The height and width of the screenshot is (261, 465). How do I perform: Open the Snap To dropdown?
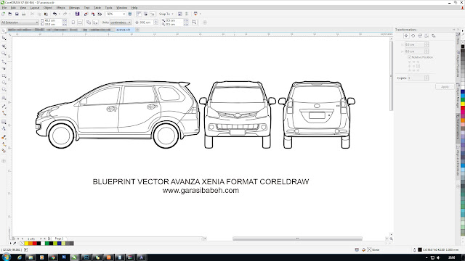pos(166,14)
